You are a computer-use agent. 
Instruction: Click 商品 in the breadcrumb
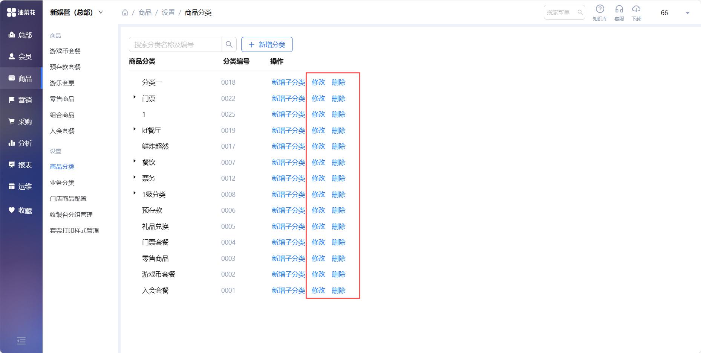(145, 12)
